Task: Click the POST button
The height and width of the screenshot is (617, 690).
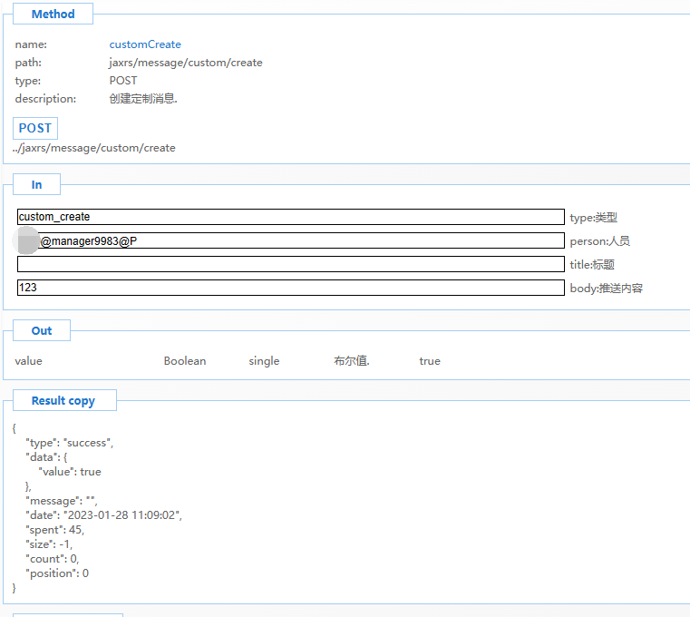Action: pos(35,128)
